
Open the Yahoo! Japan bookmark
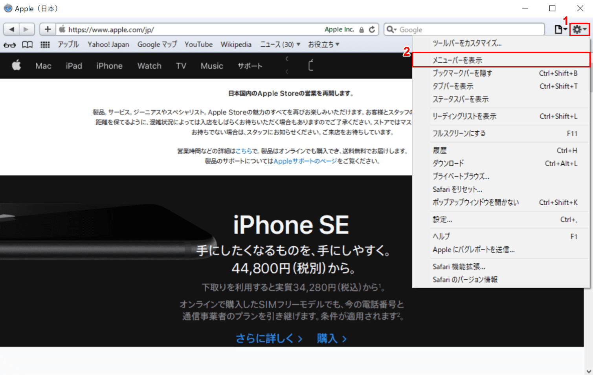point(108,44)
